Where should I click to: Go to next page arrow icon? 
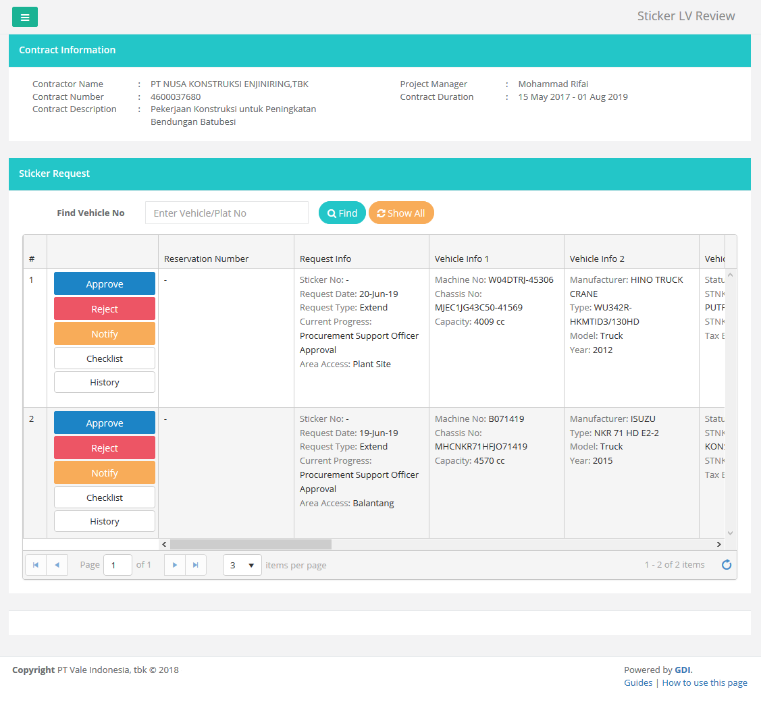point(175,565)
